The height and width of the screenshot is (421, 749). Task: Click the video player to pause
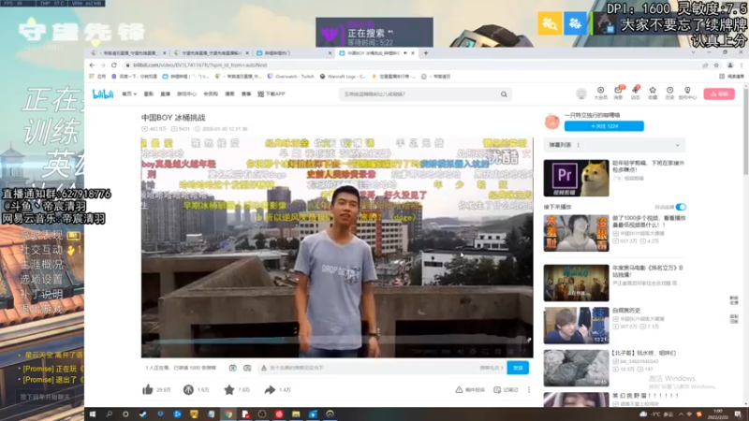click(x=337, y=247)
